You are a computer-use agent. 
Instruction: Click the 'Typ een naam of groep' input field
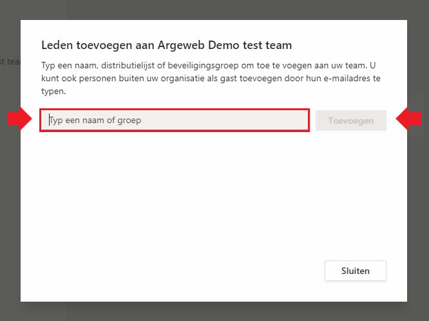tap(175, 121)
